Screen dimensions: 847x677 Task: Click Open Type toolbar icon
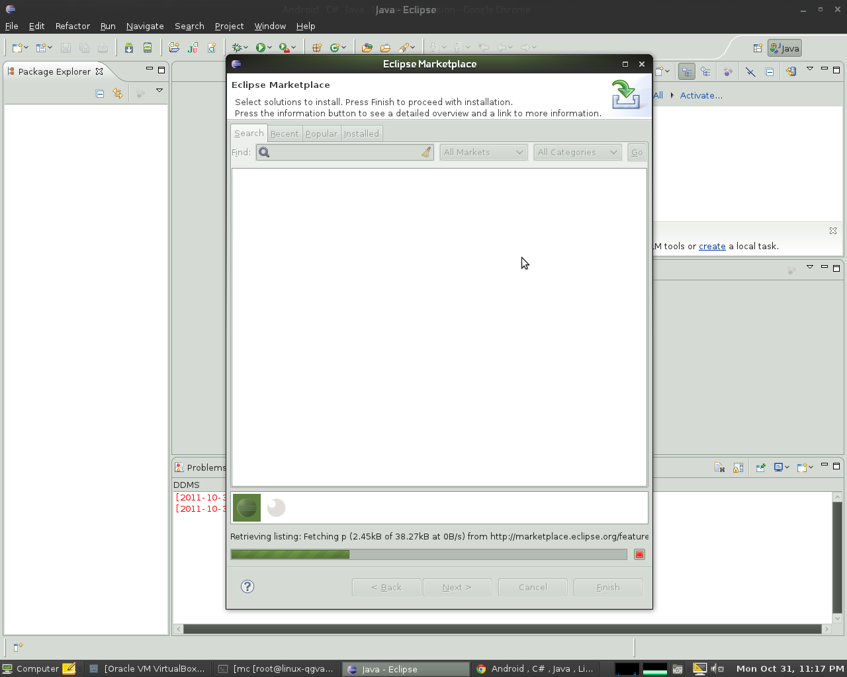[367, 48]
